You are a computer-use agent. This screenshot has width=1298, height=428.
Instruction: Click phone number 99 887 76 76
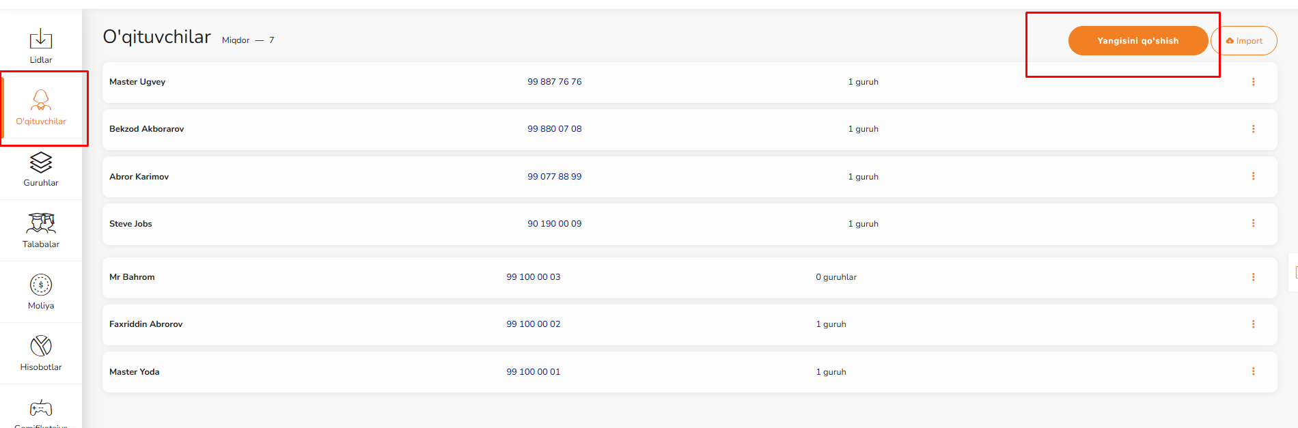[x=554, y=82]
